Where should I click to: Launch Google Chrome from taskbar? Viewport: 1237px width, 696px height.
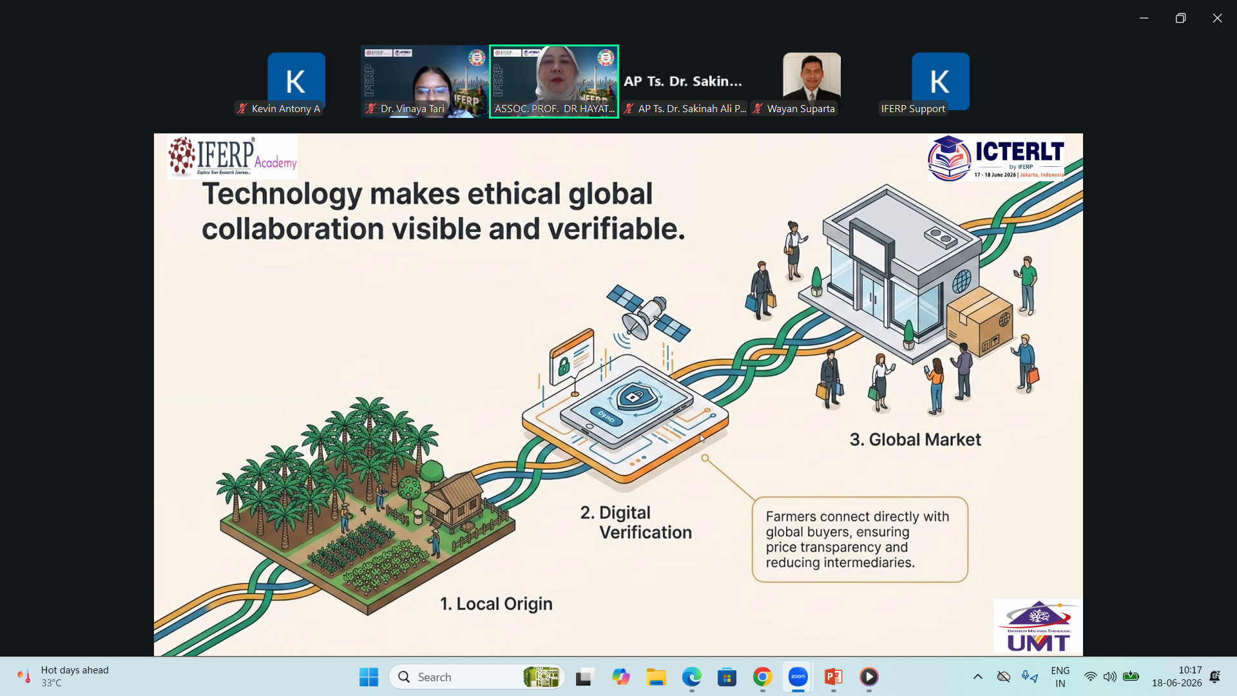762,677
